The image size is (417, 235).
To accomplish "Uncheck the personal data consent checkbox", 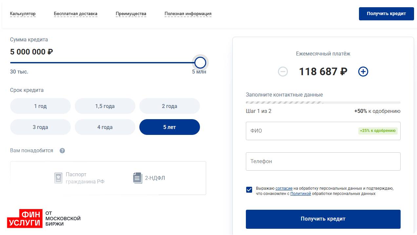I will click(249, 190).
